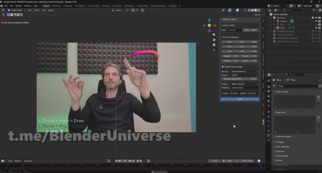
Task: Check the Add Rest Position checkbox
Action: point(275,136)
